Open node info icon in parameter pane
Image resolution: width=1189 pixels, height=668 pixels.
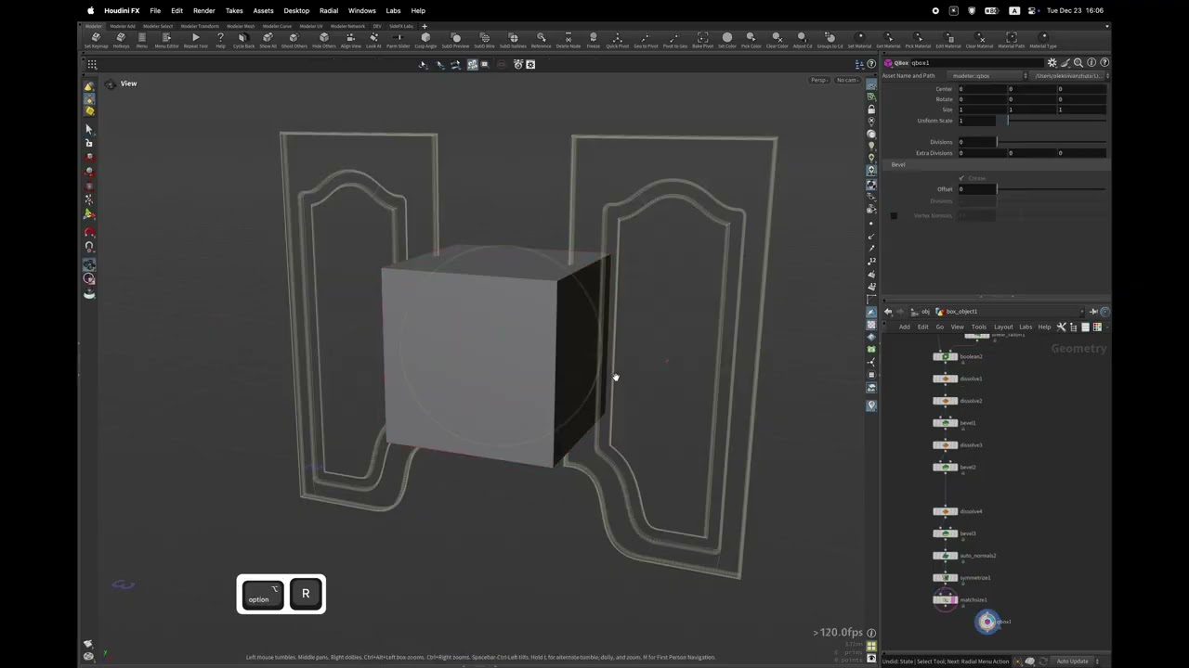1091,63
